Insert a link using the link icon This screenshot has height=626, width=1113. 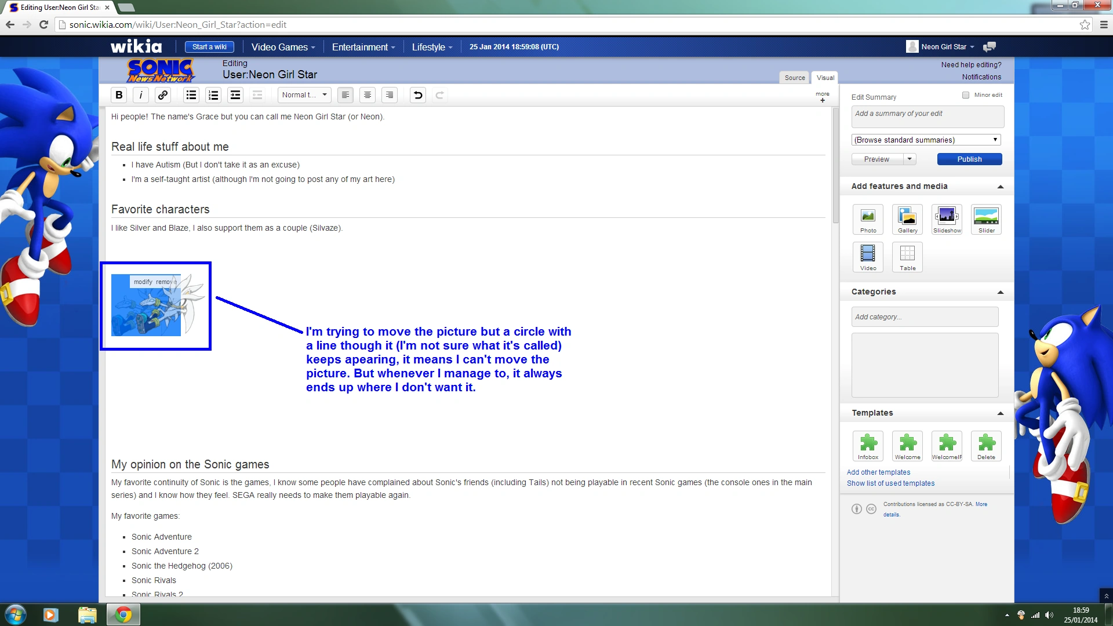pyautogui.click(x=163, y=95)
